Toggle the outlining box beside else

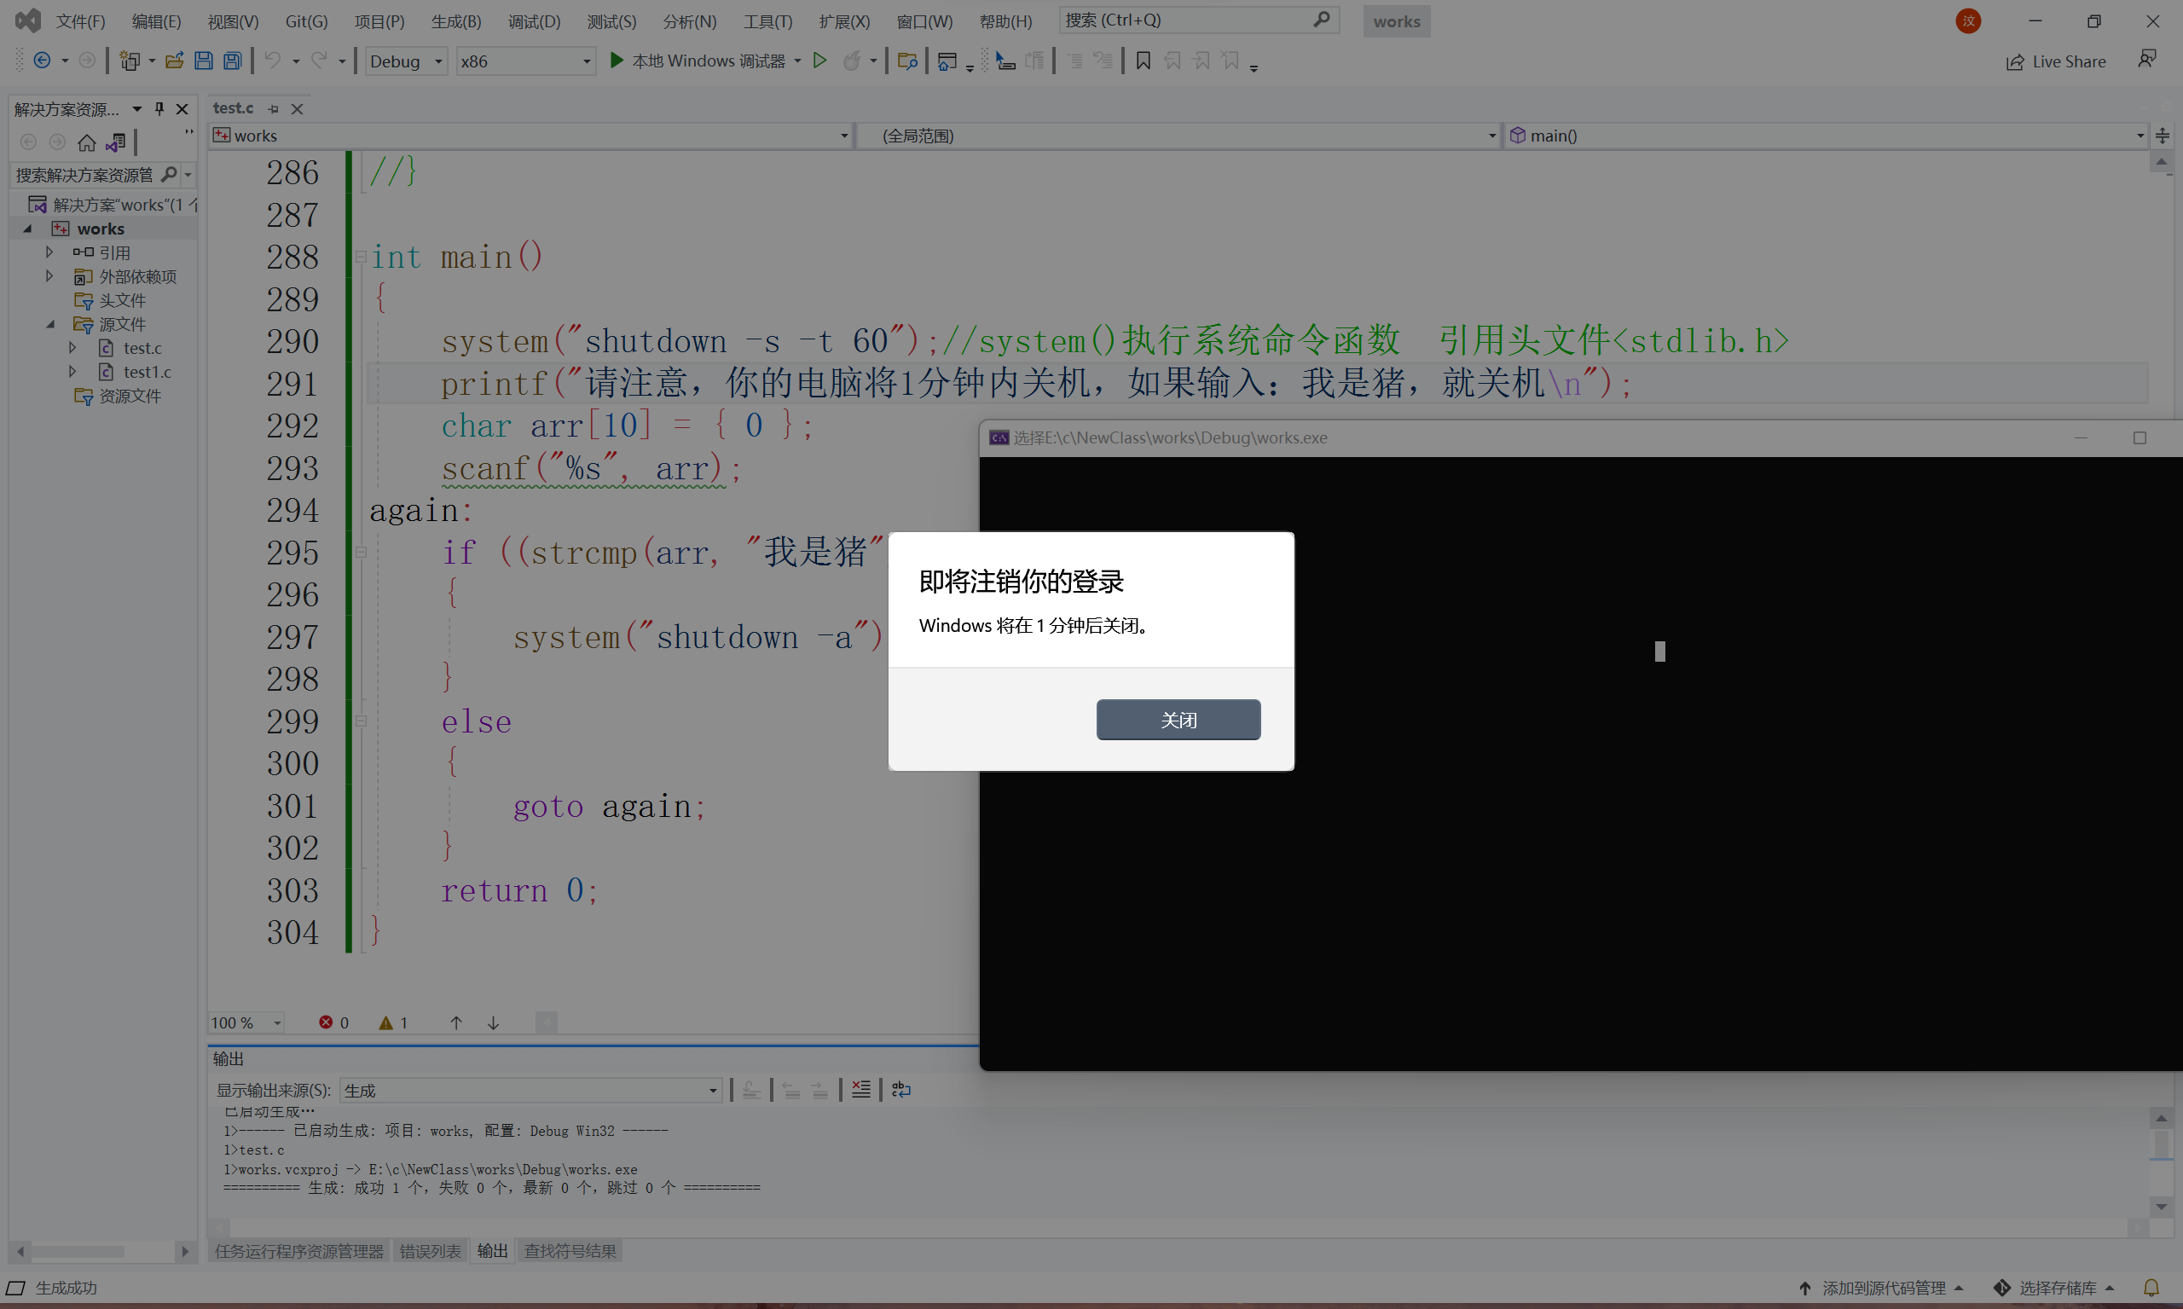pos(361,721)
